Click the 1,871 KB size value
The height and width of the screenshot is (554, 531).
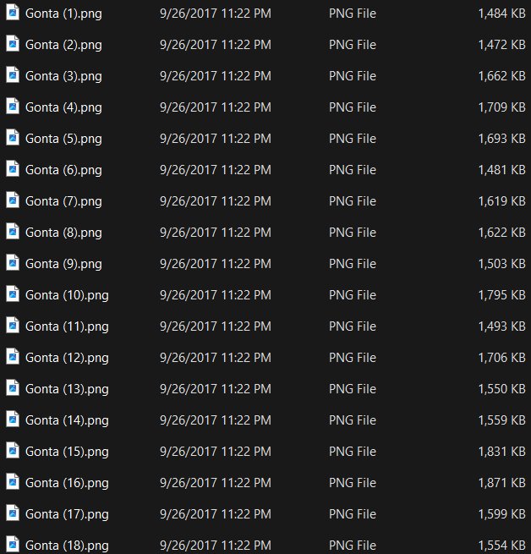pos(501,483)
